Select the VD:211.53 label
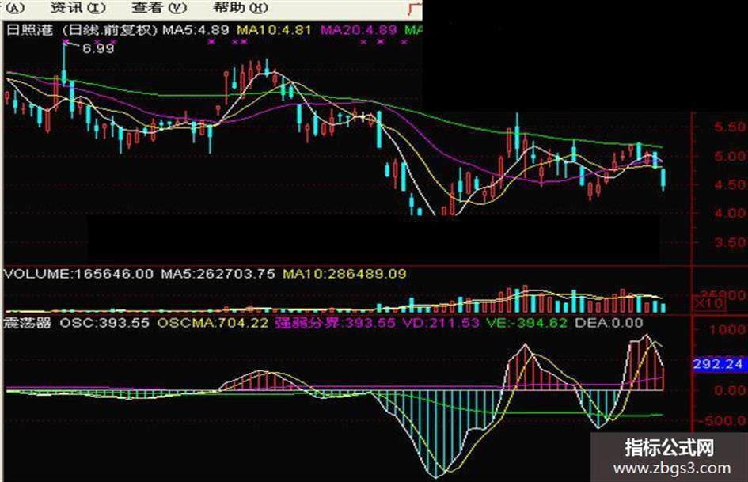This screenshot has width=748, height=482. (x=441, y=323)
